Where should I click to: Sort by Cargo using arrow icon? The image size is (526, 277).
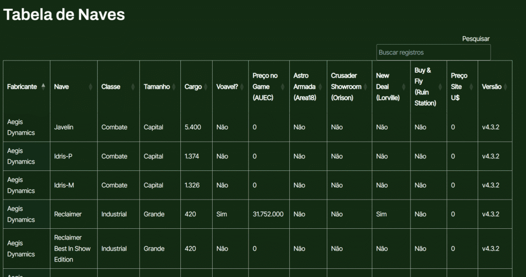coord(205,87)
